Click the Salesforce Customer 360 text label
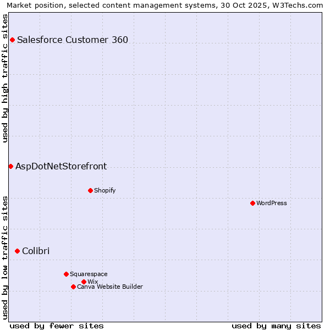This screenshot has width=330, height=330. click(73, 40)
